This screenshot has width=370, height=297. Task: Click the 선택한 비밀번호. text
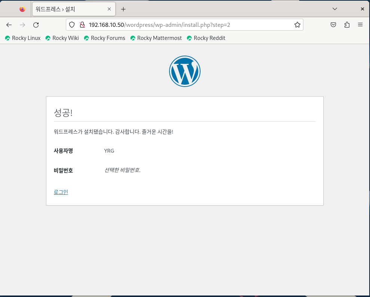coord(122,170)
